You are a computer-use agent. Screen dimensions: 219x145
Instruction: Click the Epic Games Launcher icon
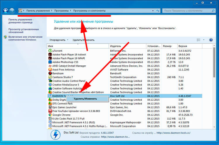pos(50,107)
